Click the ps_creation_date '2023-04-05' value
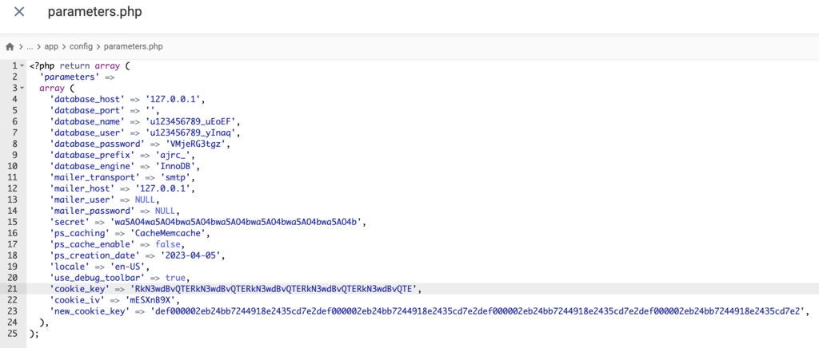The width and height of the screenshot is (819, 348). pos(194,255)
